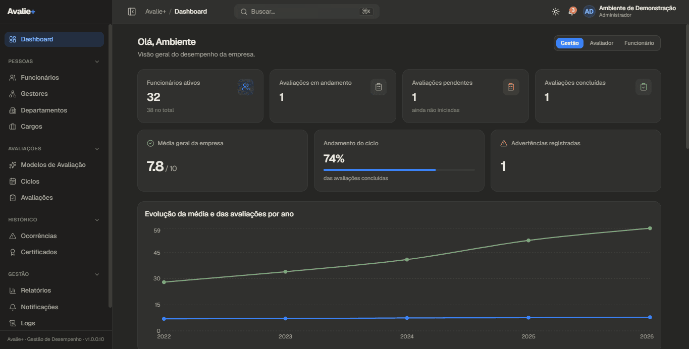Open Funcionários in the sidebar

[x=55, y=78]
